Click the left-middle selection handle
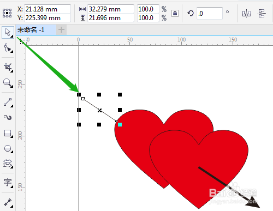The height and width of the screenshot is (211, 273). coord(79,110)
